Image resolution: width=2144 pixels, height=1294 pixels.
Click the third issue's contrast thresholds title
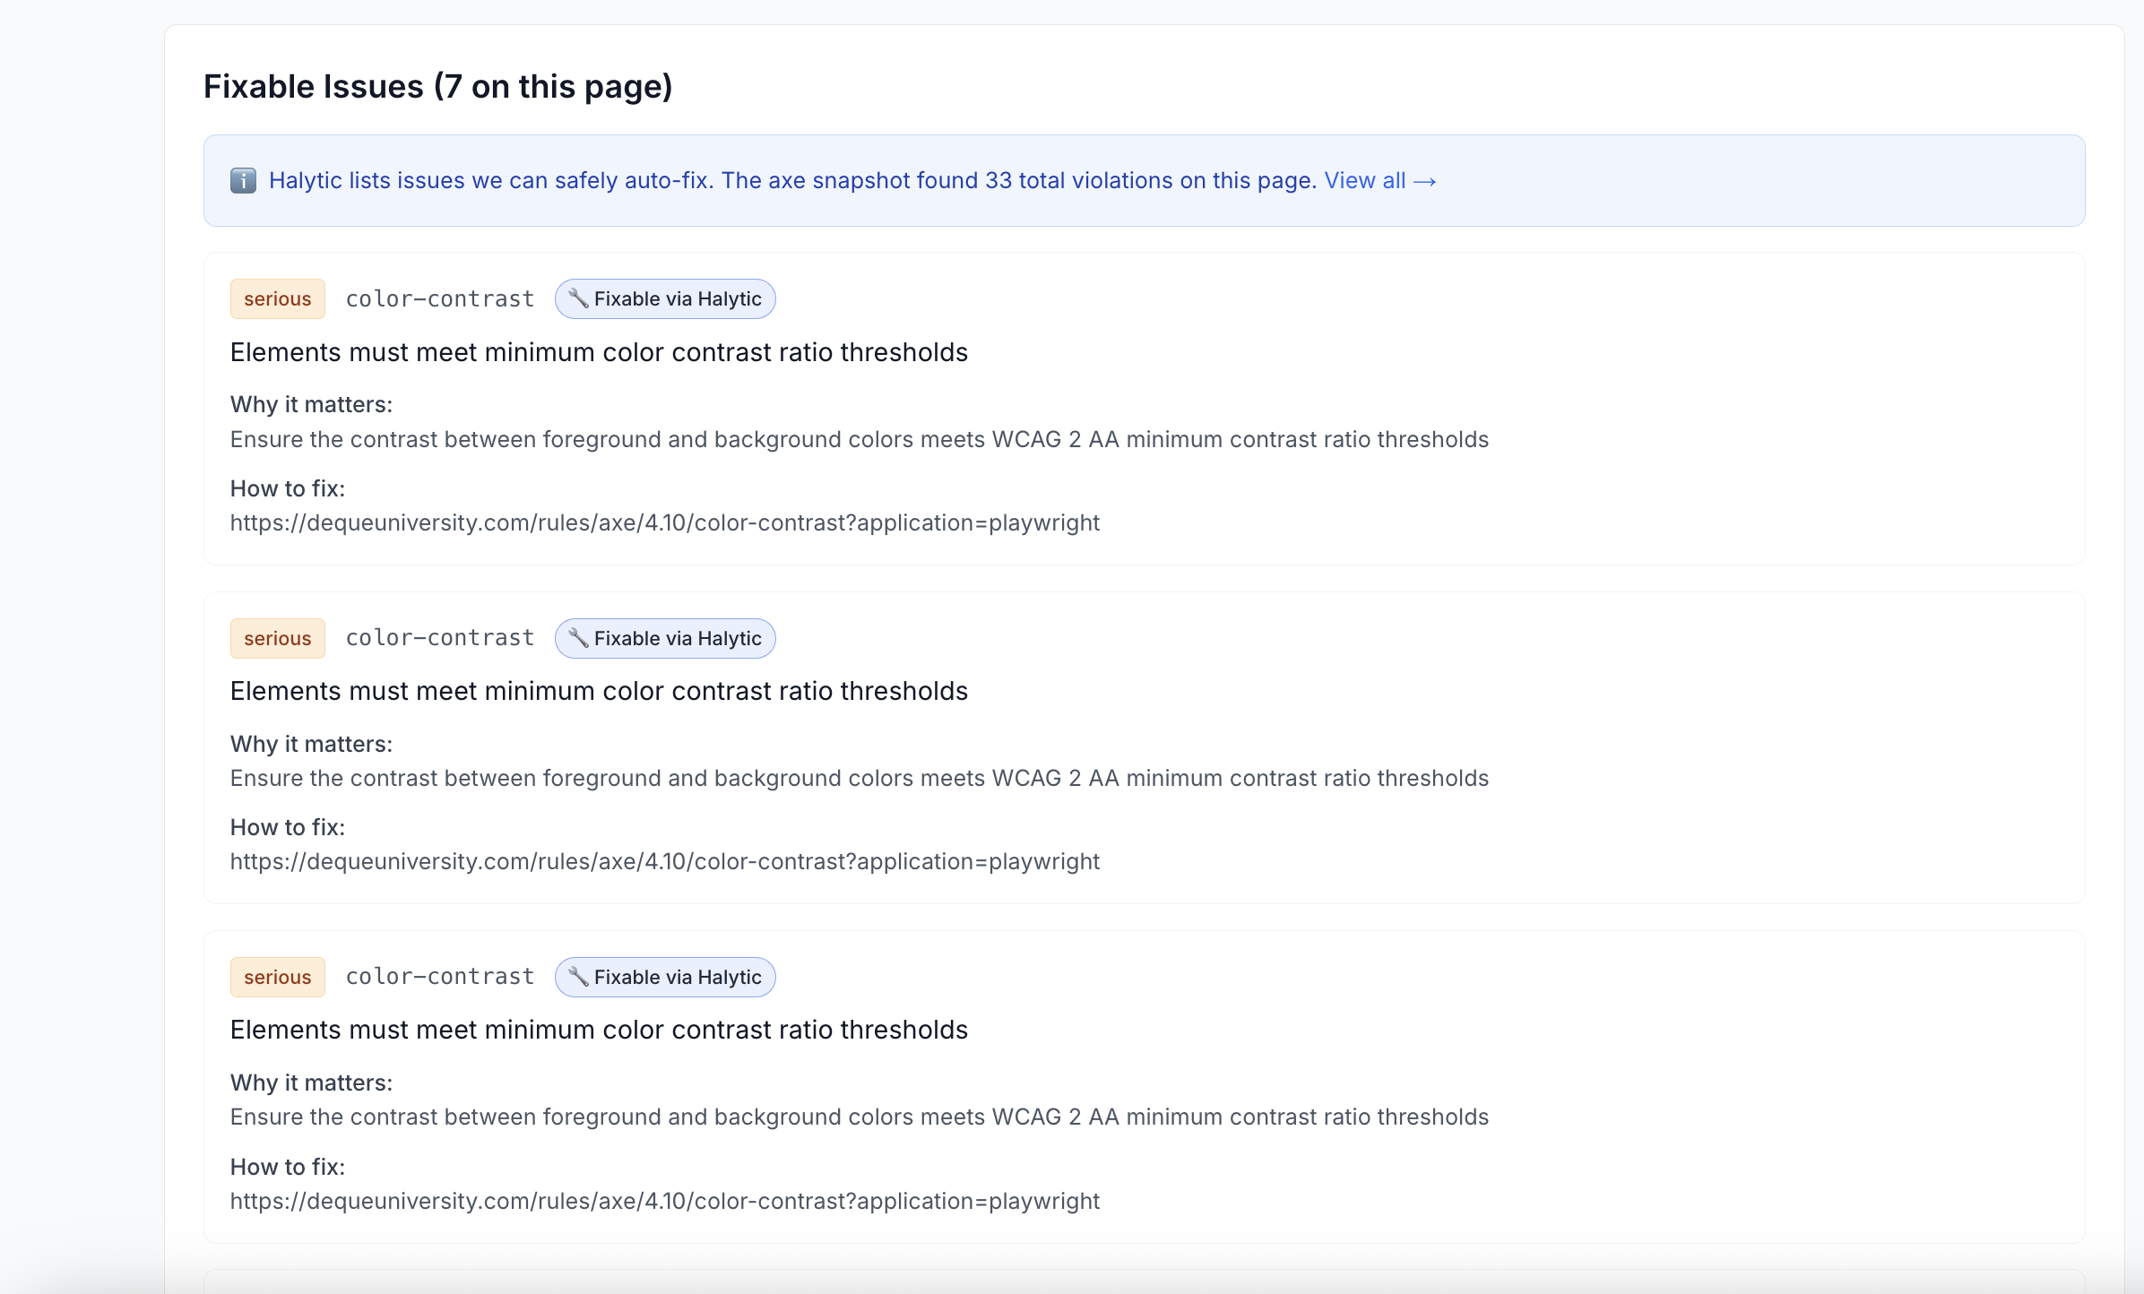tap(599, 1030)
